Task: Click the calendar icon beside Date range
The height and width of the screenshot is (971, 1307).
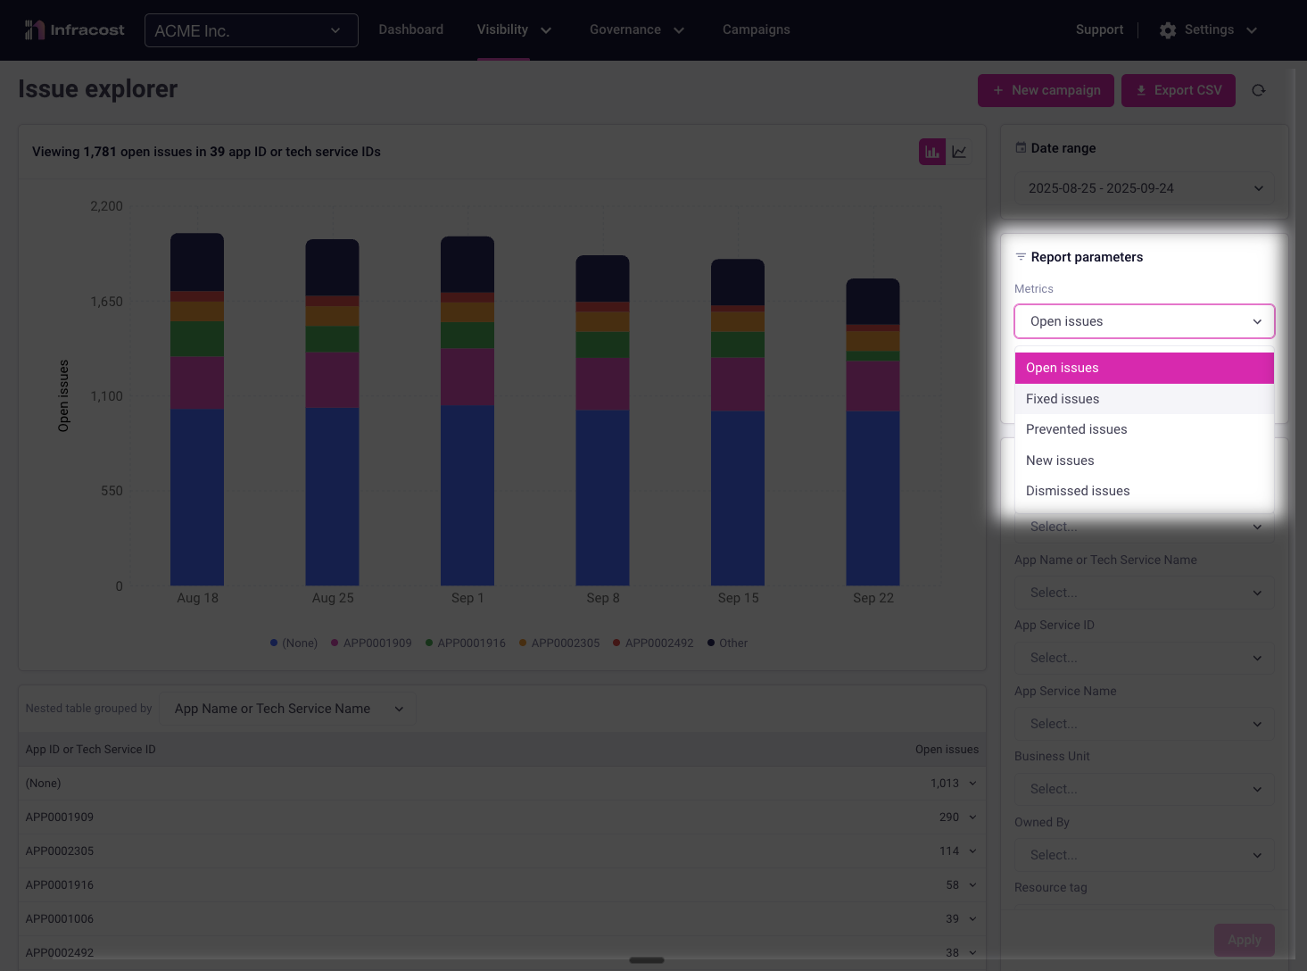Action: 1021,148
